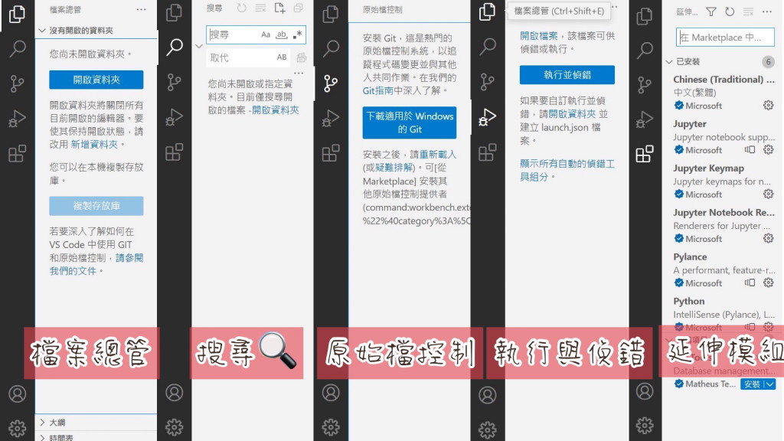Click 安裝 button on Matheus Te... extension
Viewport: 784px width, 441px height.
(x=752, y=384)
